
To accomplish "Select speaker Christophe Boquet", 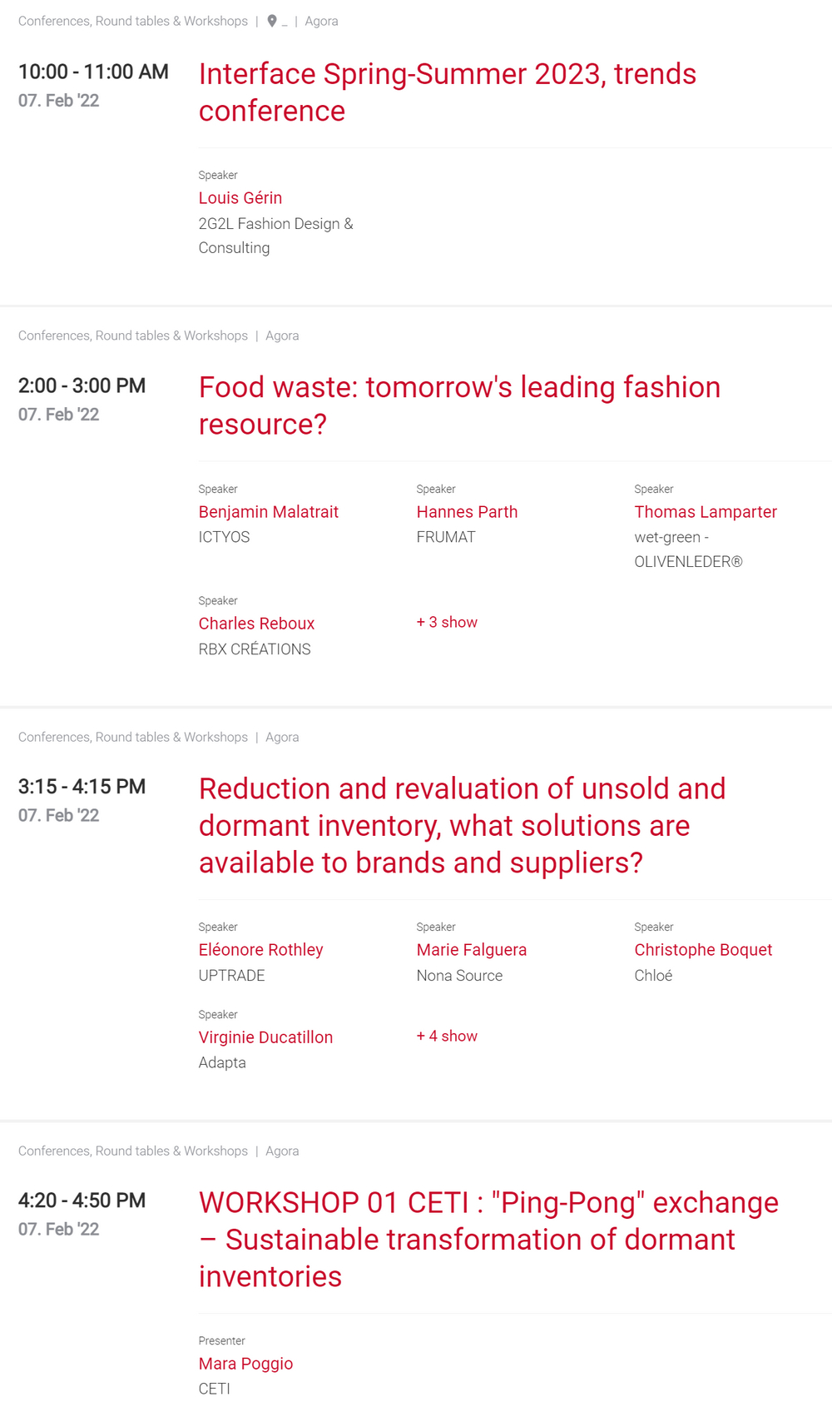I will tap(703, 950).
